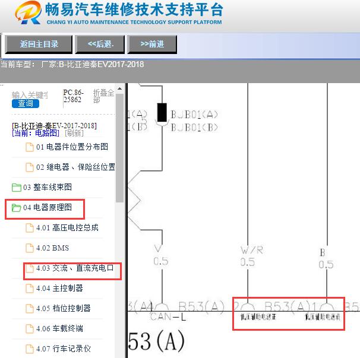Click file icon beside 4.06 车载终端
360x358 pixels.
[x=29, y=329]
